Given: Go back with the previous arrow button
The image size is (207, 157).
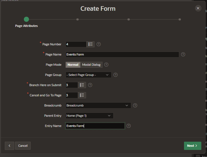Looking at the screenshot, I should click(x=9, y=146).
